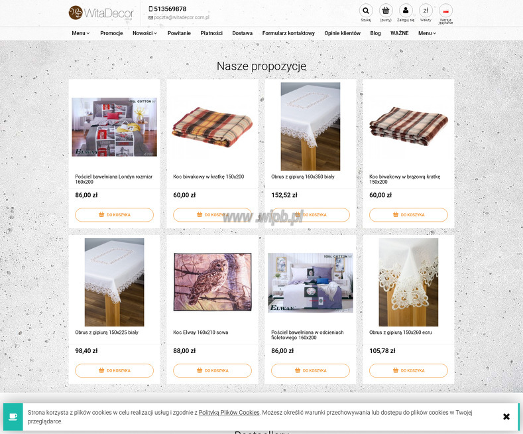Add Obrus z gipiurą 150x225 to basket
This screenshot has width=523, height=434.
115,370
